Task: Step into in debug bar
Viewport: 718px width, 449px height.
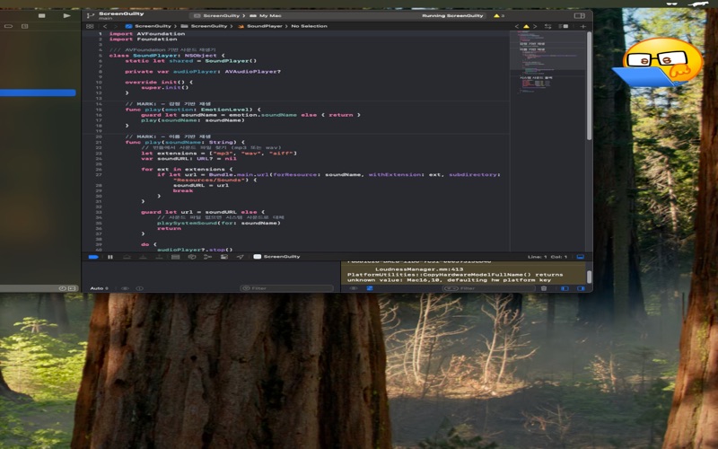Action: (x=143, y=257)
